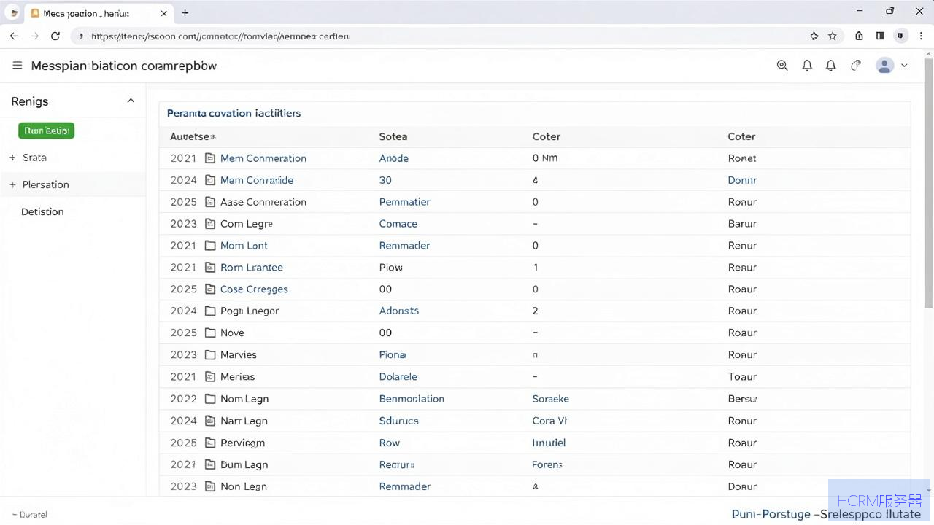Image resolution: width=934 pixels, height=525 pixels.
Task: Toggle the browser side panel icon
Action: pos(880,36)
